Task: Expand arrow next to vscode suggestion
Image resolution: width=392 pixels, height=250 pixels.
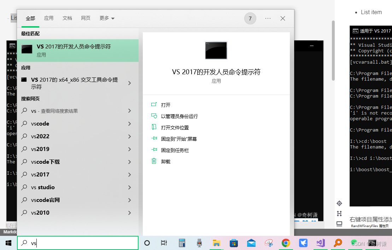Action: 129,124
